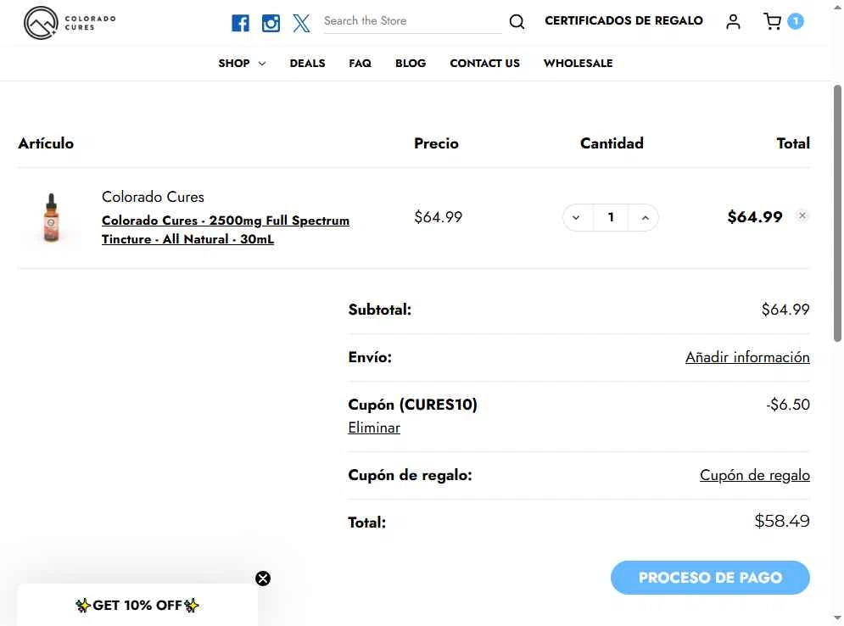The width and height of the screenshot is (844, 626).
Task: Click Añadir información for shipping
Action: 747,357
